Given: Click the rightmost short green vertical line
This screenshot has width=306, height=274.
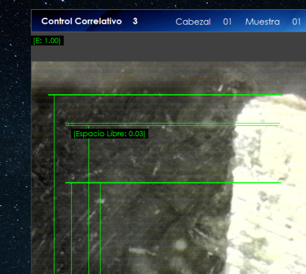Looking at the screenshot, I should pos(100,230).
